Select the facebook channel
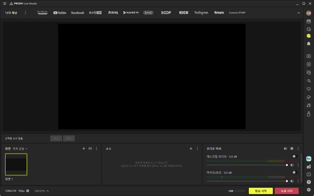 [77, 13]
